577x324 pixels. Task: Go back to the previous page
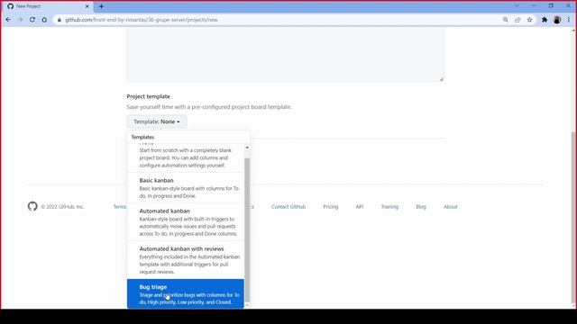click(x=8, y=20)
